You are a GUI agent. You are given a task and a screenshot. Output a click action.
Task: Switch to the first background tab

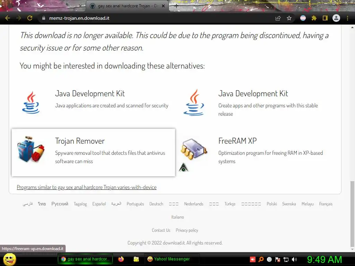pos(43,6)
